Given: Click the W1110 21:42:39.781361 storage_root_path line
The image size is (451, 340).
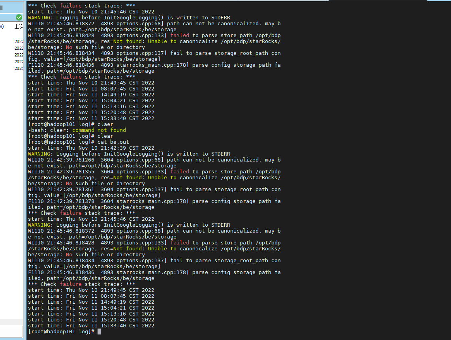Looking at the screenshot, I should [x=154, y=190].
